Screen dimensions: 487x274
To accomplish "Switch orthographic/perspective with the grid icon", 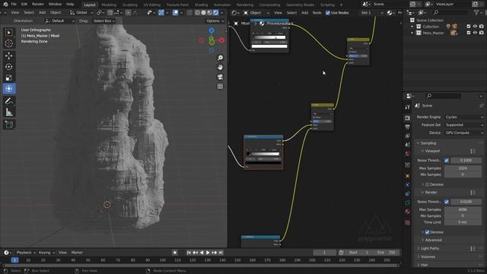I will tap(220, 86).
